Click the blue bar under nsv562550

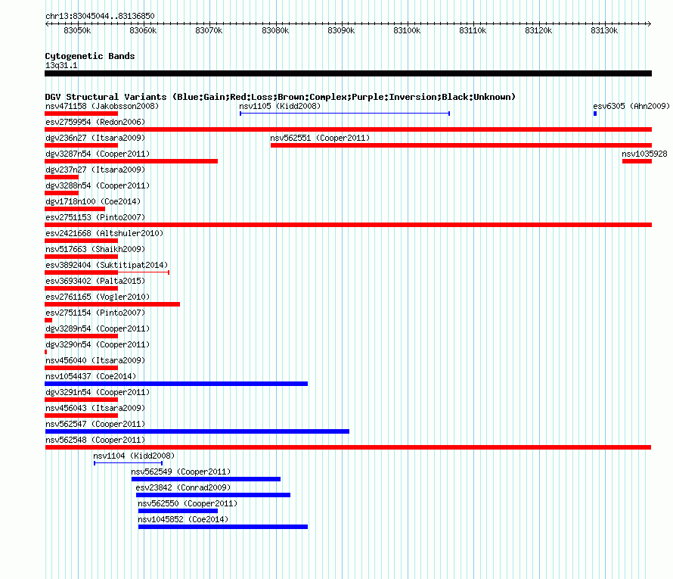(x=178, y=511)
